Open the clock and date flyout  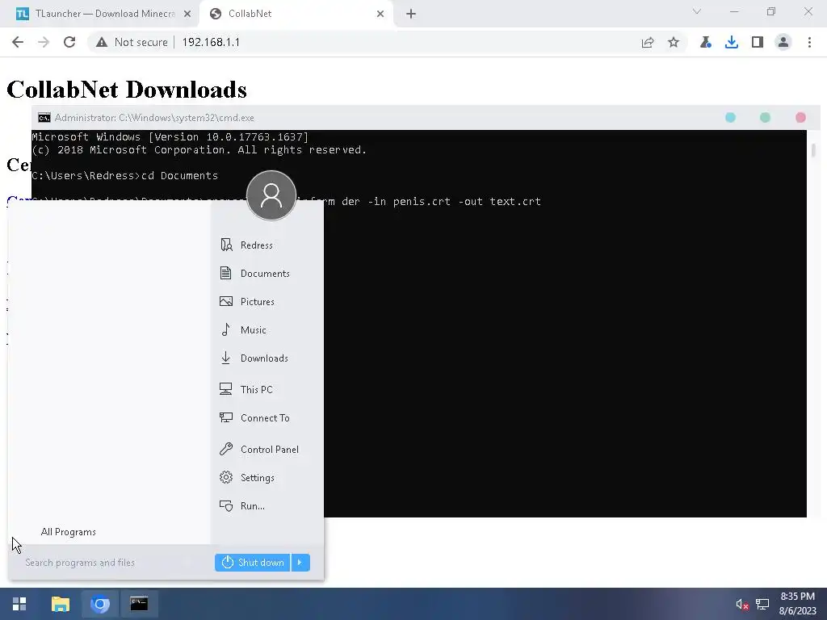pyautogui.click(x=797, y=604)
